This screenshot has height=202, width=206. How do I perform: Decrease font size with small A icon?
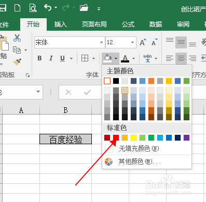[x=154, y=42]
